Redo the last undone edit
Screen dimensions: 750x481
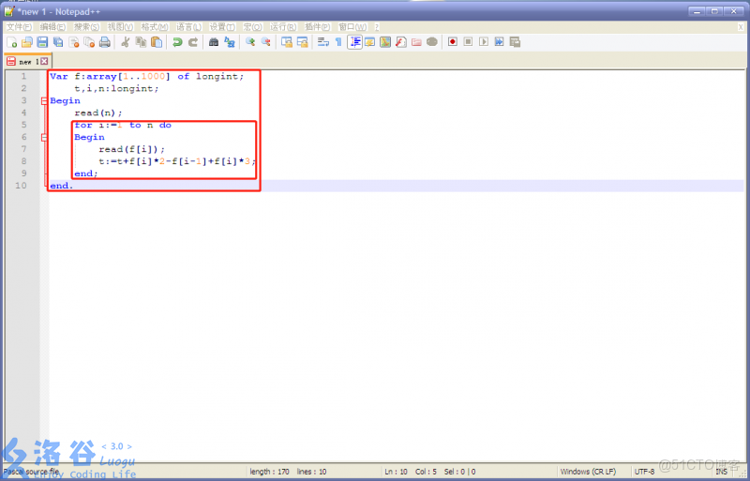coord(193,42)
